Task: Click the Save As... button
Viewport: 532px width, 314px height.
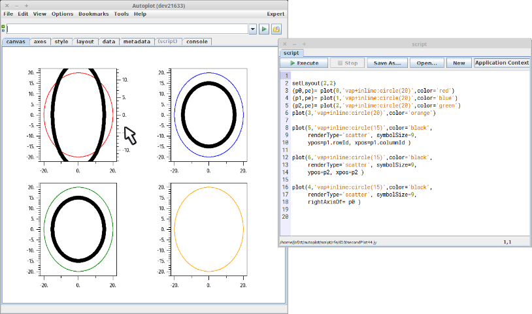Action: tap(388, 63)
